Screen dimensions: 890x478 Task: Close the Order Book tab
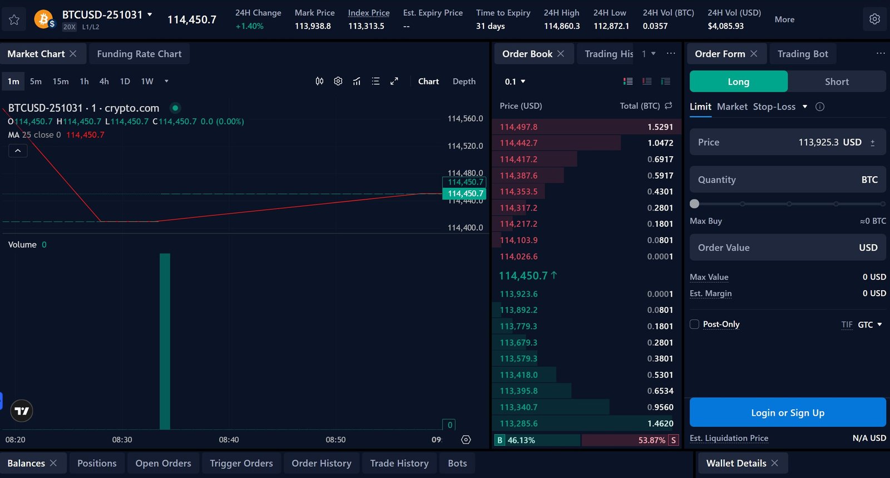[561, 54]
